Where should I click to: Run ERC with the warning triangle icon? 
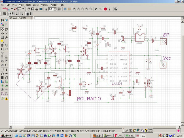point(6,99)
